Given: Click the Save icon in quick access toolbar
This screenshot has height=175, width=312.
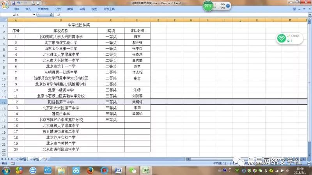Looking at the screenshot, I should tap(13, 3).
